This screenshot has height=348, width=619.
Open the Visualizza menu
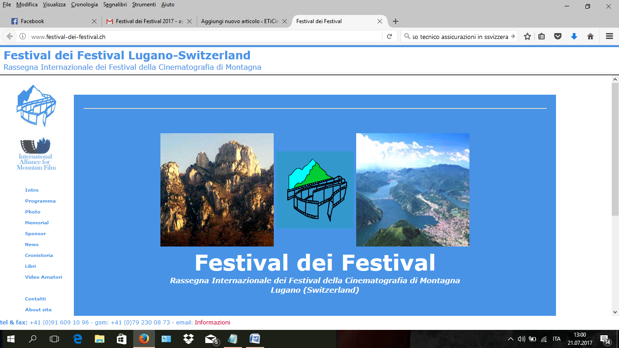pyautogui.click(x=54, y=5)
